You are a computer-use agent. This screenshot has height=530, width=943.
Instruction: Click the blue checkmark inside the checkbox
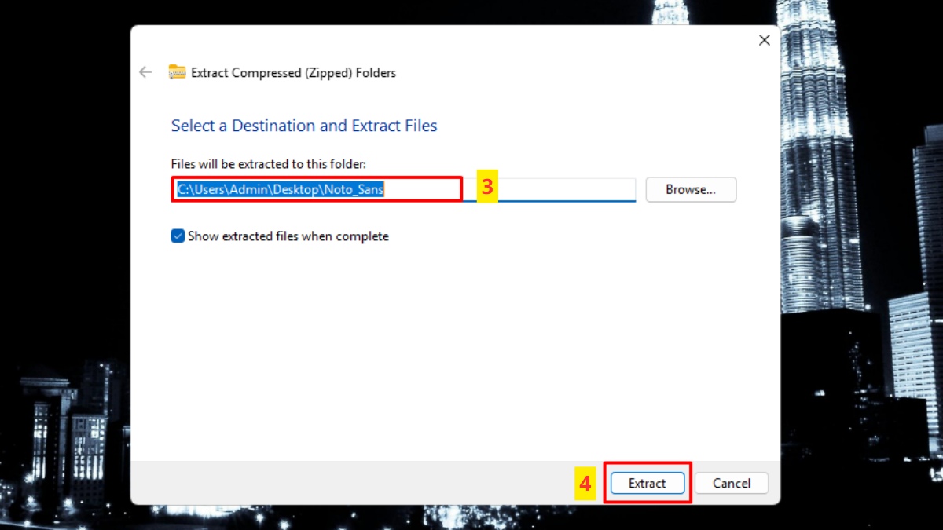pyautogui.click(x=177, y=236)
